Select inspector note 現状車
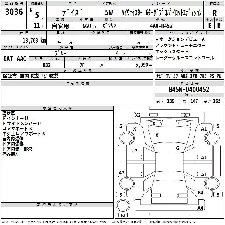The image size is (225, 225). coord(9,113)
